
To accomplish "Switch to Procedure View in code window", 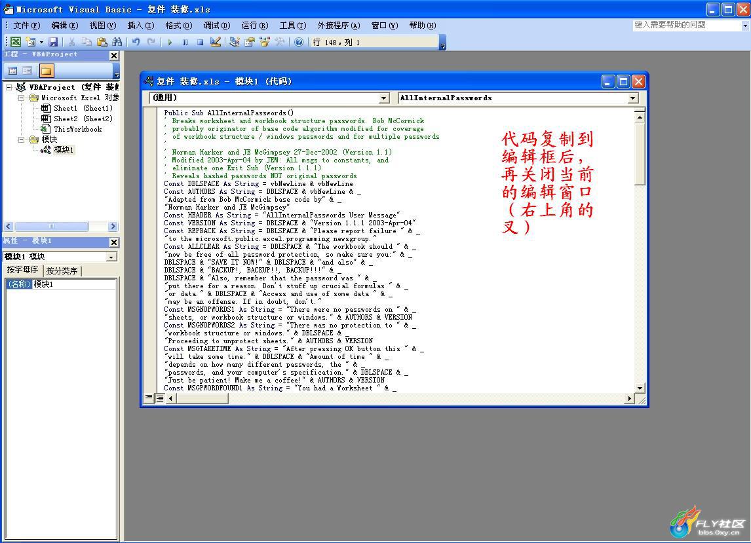I will coord(149,398).
